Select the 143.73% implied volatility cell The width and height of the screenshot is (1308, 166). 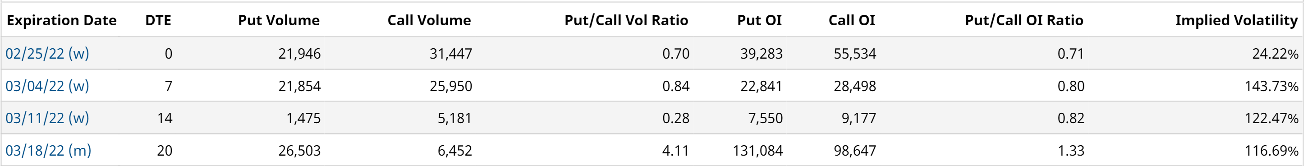click(1271, 86)
